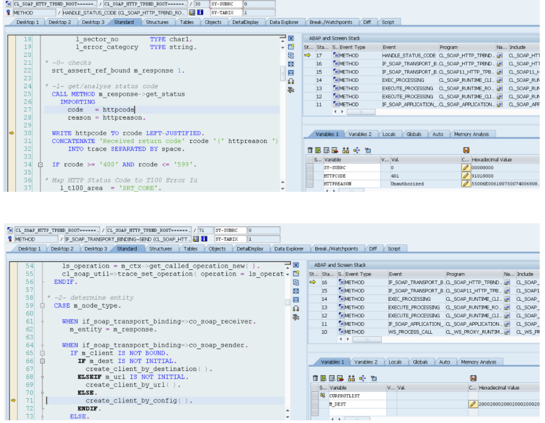The width and height of the screenshot is (545, 423).
Task: Hexadecimal Value column header in upper variables
Action: click(505, 160)
